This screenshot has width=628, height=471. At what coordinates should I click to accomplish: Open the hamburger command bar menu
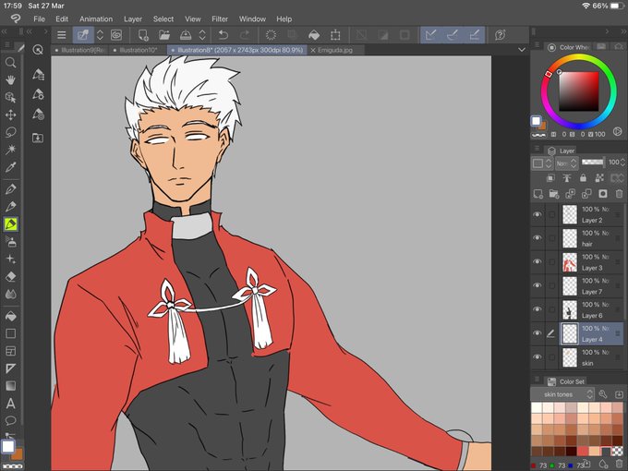[x=61, y=35]
